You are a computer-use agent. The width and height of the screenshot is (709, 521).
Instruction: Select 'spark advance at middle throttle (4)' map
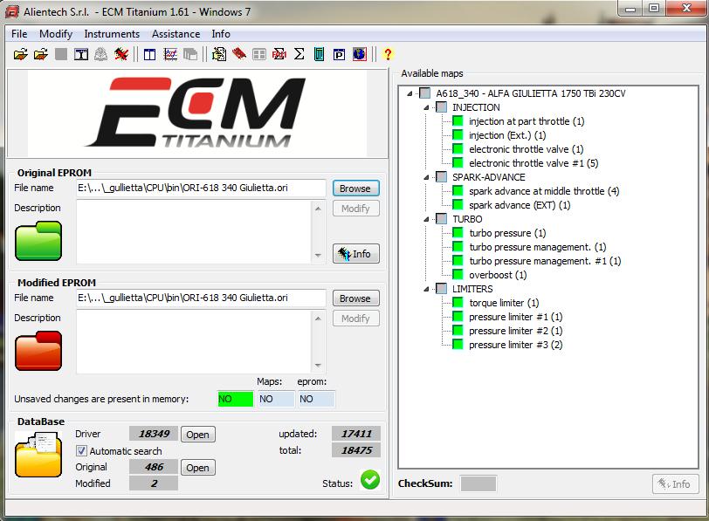pyautogui.click(x=544, y=191)
